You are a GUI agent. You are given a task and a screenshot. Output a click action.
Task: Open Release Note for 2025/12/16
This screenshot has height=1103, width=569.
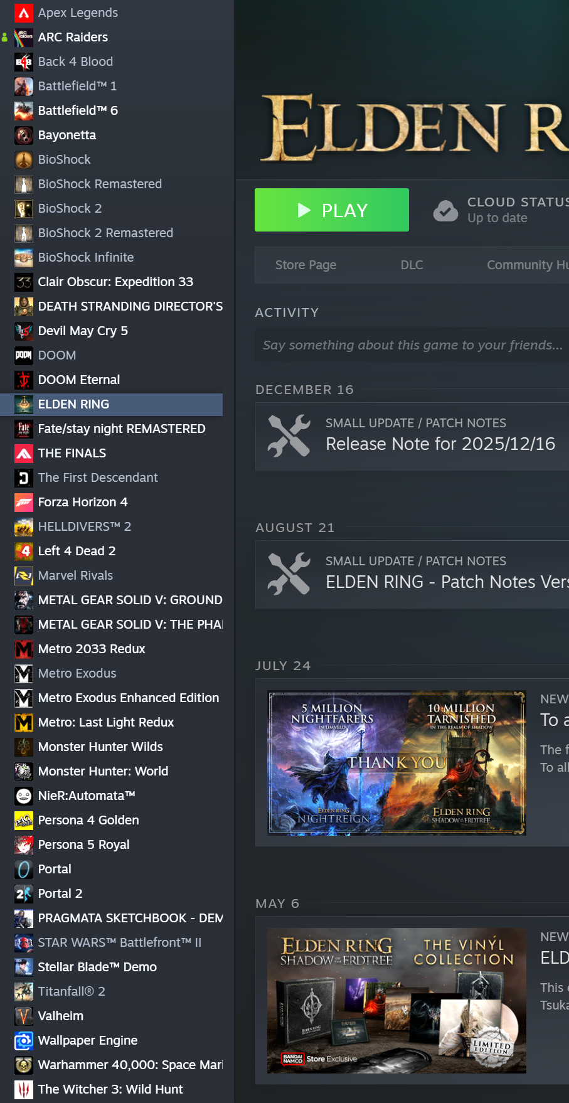point(412,436)
